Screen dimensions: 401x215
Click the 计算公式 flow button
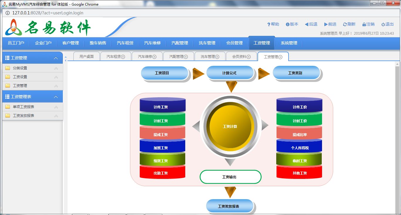pos(230,73)
